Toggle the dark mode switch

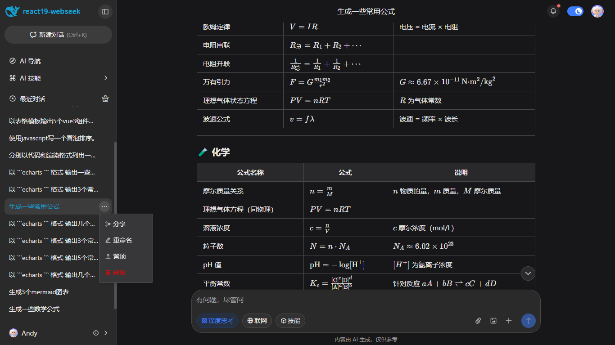pyautogui.click(x=575, y=11)
